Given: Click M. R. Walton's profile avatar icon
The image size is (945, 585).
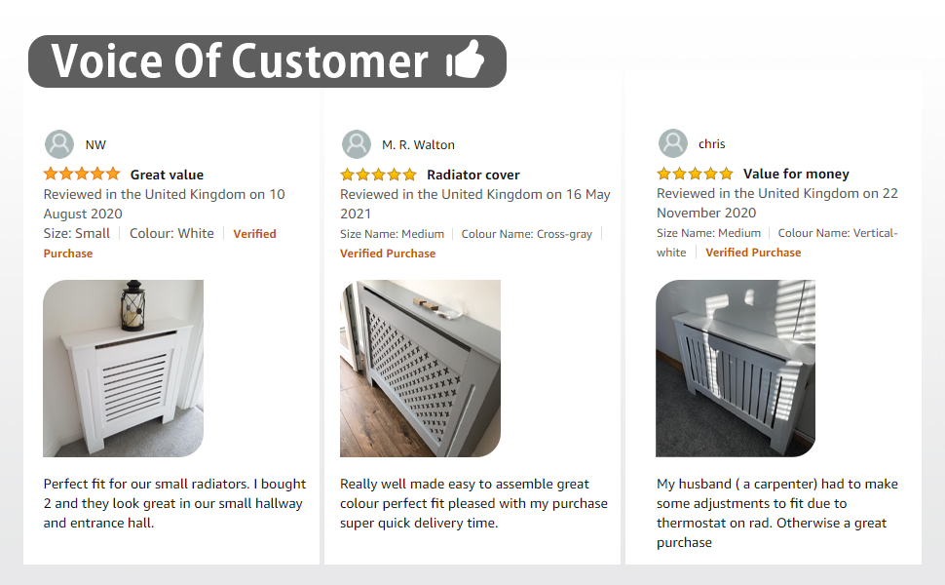Looking at the screenshot, I should (356, 144).
